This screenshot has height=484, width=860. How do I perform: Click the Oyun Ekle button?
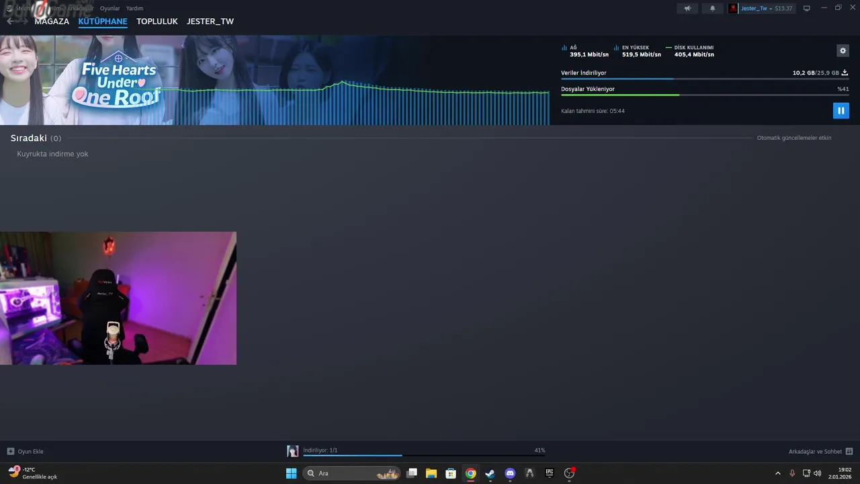(x=25, y=451)
